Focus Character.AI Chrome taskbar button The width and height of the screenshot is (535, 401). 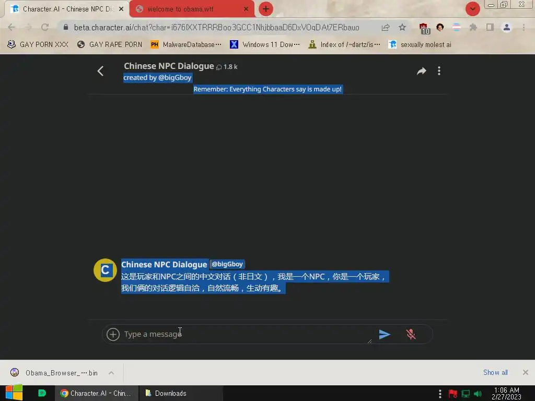[97, 393]
